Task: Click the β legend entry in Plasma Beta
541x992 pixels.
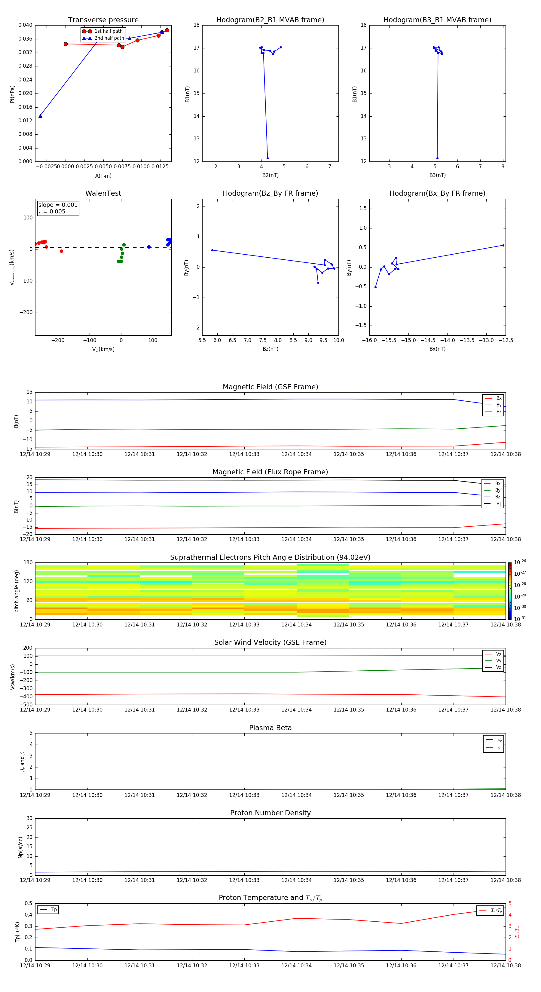Action: (493, 748)
